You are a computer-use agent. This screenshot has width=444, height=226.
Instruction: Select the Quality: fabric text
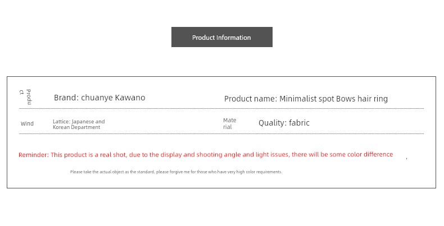pyautogui.click(x=284, y=123)
